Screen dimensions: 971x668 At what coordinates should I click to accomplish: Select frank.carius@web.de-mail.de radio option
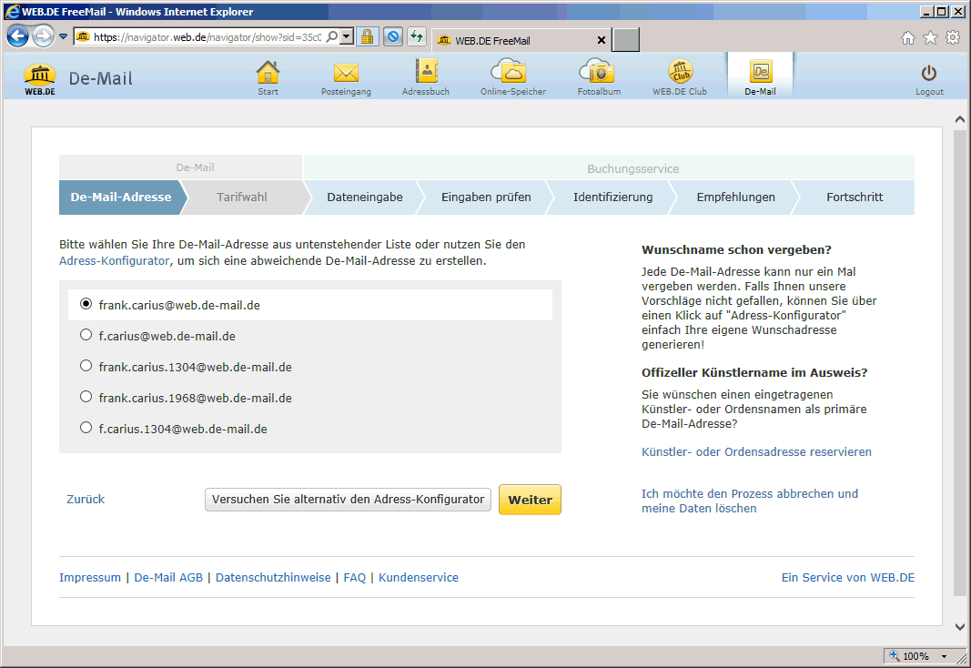[86, 304]
